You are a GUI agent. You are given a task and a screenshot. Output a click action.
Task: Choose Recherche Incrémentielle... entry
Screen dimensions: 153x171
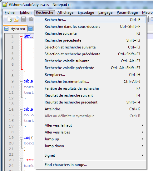(x=90, y=82)
